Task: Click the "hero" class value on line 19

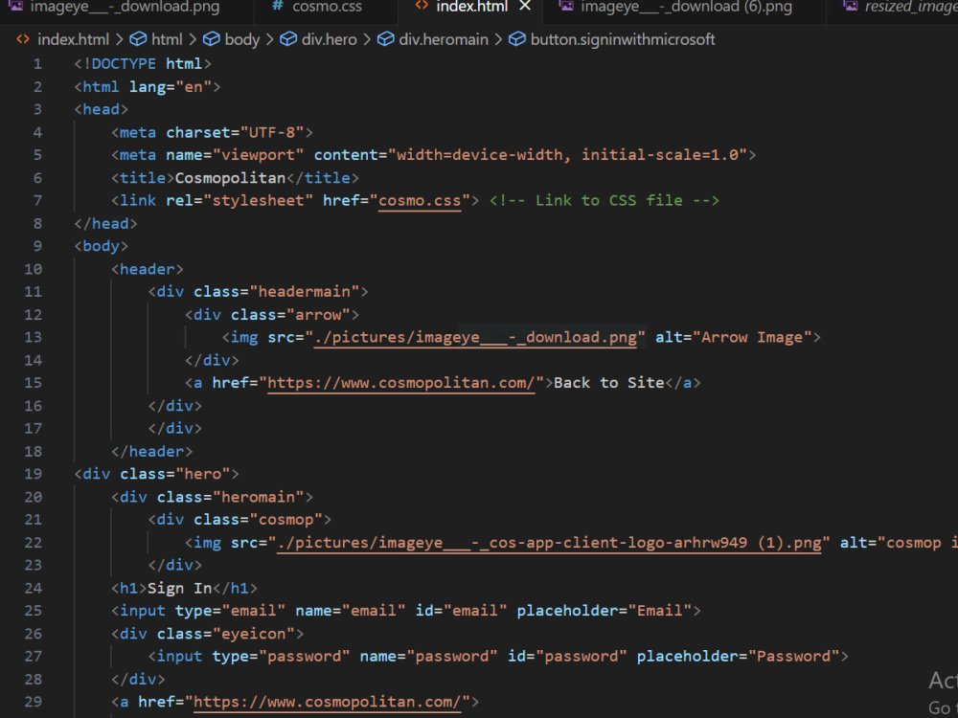Action: click(x=203, y=475)
